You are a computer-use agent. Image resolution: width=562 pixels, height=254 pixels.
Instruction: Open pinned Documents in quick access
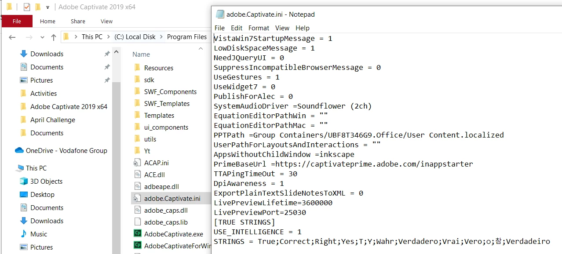coord(47,67)
